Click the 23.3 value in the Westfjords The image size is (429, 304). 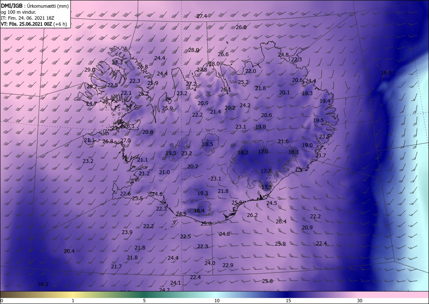(x=118, y=62)
